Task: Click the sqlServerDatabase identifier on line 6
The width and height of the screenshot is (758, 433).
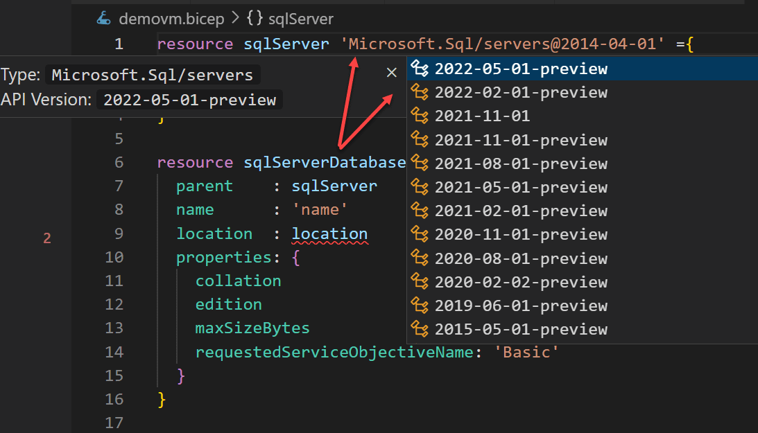Action: pyautogui.click(x=325, y=162)
